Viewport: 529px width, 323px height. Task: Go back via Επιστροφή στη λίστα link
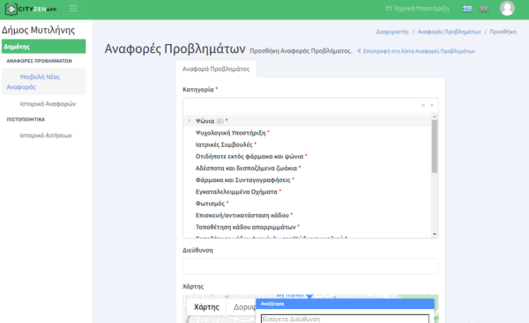(x=416, y=51)
